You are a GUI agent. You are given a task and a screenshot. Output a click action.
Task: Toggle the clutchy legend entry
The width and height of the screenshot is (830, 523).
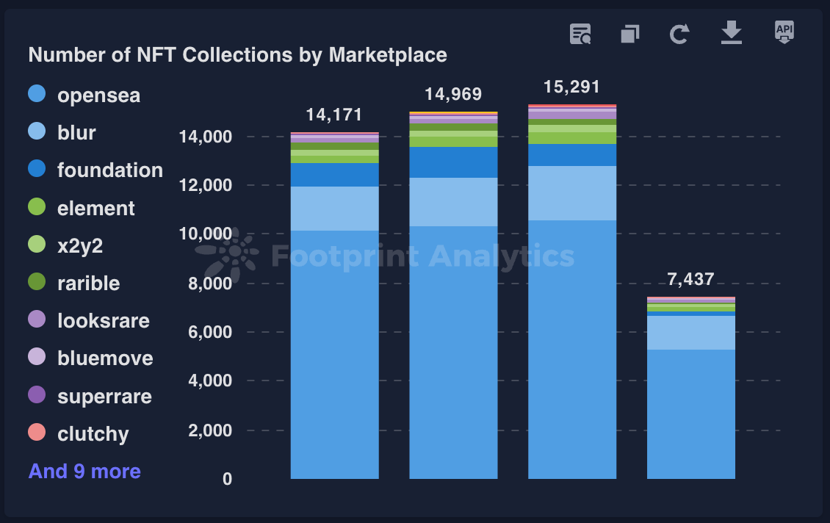(79, 433)
